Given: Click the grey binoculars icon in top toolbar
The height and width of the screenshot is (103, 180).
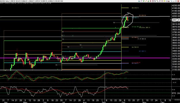Looking at the screenshot, I should 141,1.
